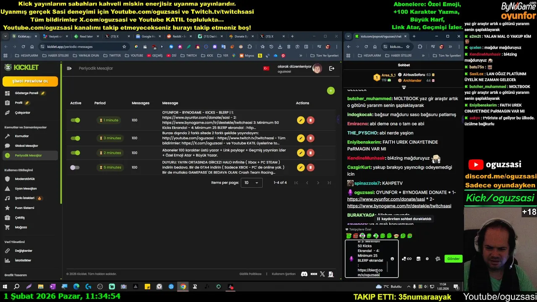
Task: Click Chrome icon in the Windows taskbar
Action: 183,287
